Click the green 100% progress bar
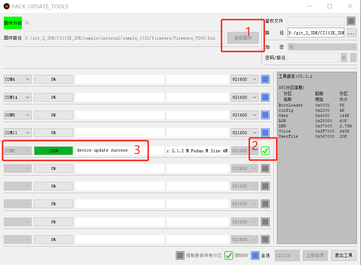Screen dimensions: 361x265 (54, 151)
